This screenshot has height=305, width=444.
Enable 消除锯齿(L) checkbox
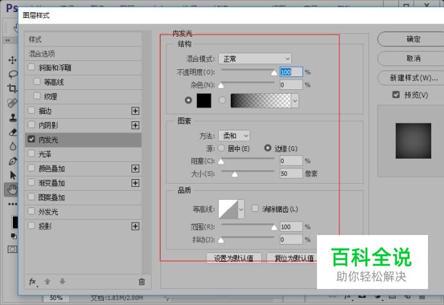click(x=255, y=209)
